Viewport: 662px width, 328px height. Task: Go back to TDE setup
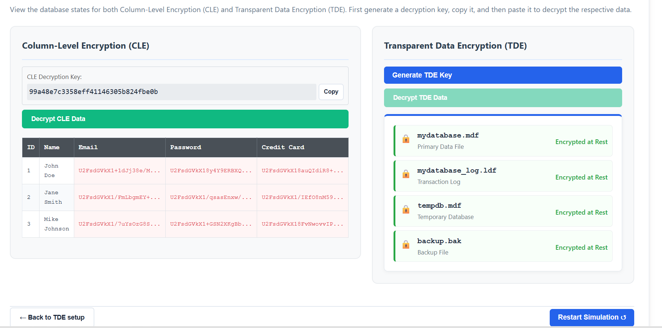52,317
